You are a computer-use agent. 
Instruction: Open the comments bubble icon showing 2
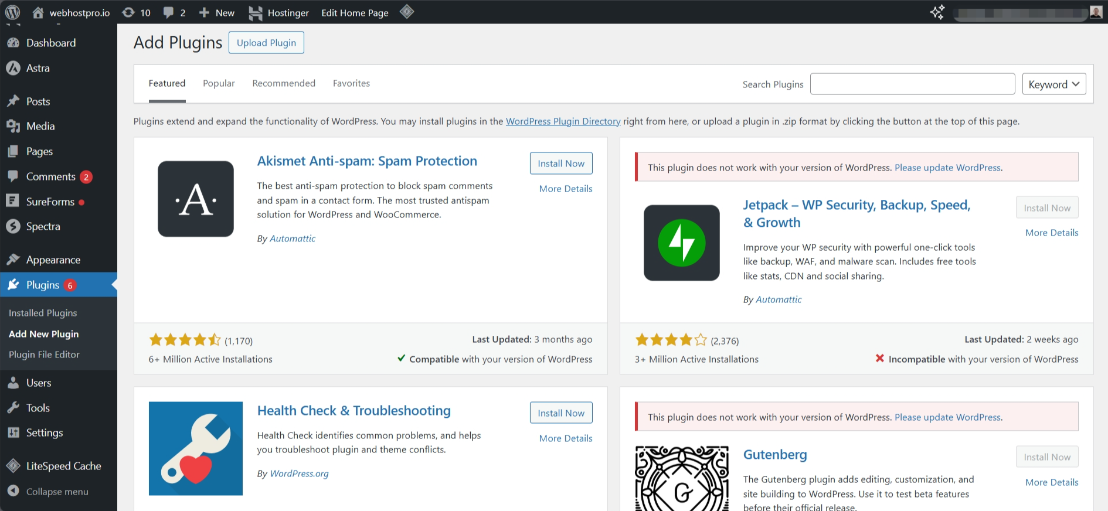coord(168,12)
